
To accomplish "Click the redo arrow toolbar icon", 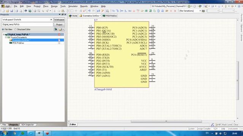I will pyautogui.click(x=93, y=11).
